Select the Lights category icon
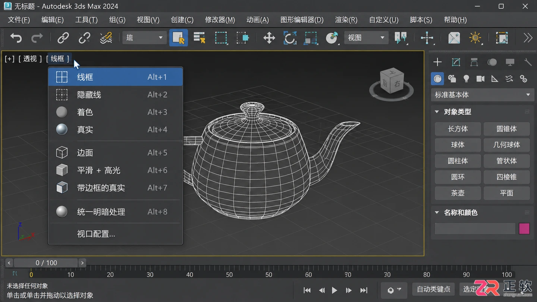 click(466, 79)
